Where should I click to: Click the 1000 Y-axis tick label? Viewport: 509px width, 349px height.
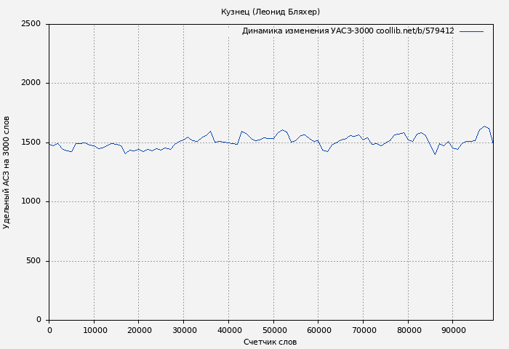(31, 201)
